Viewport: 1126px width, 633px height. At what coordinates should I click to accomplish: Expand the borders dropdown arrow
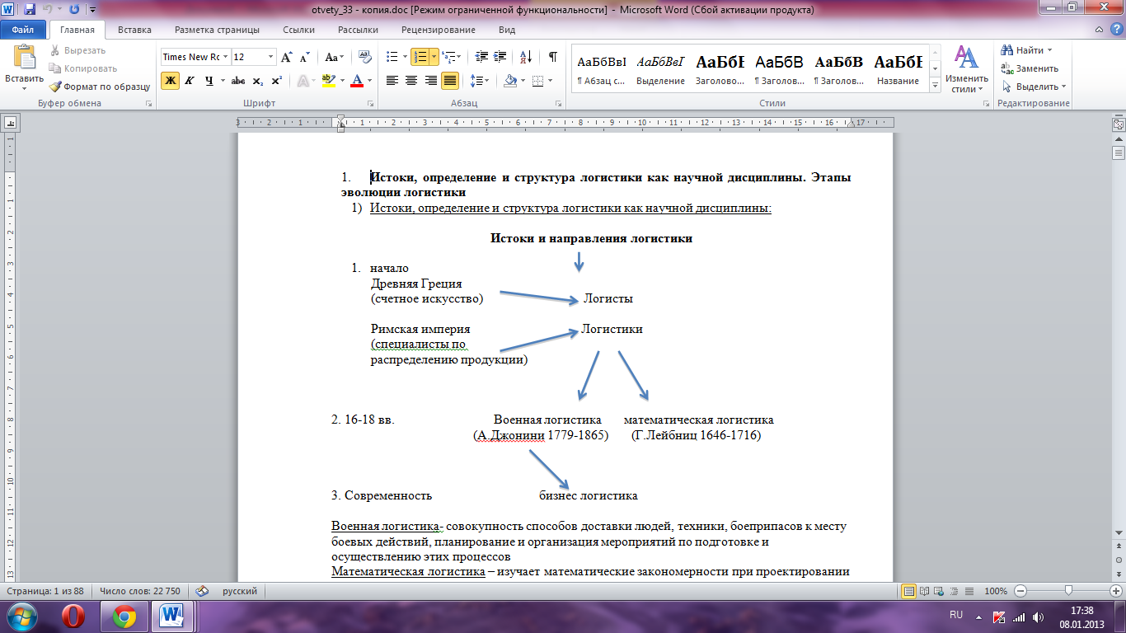tap(551, 81)
